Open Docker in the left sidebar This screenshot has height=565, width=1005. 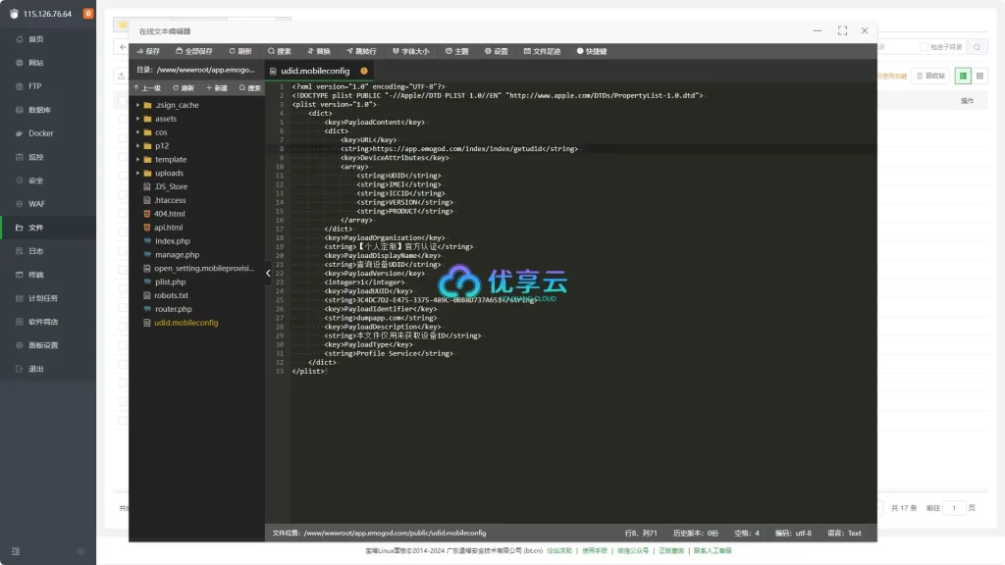coord(41,133)
